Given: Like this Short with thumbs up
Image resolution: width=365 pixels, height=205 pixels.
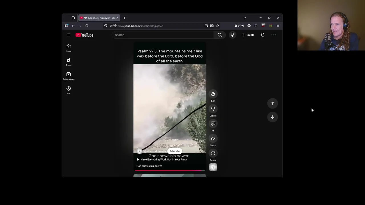Looking at the screenshot, I should (x=213, y=94).
